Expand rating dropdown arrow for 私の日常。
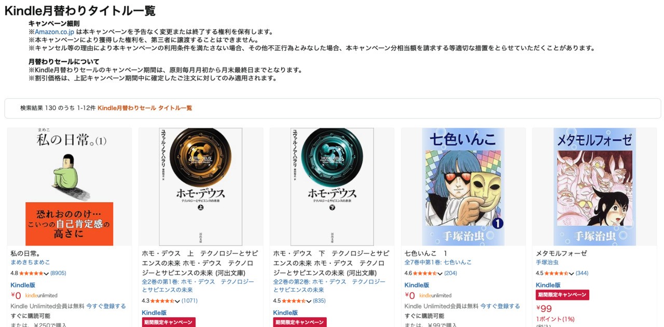The height and width of the screenshot is (327, 664). click(x=47, y=274)
